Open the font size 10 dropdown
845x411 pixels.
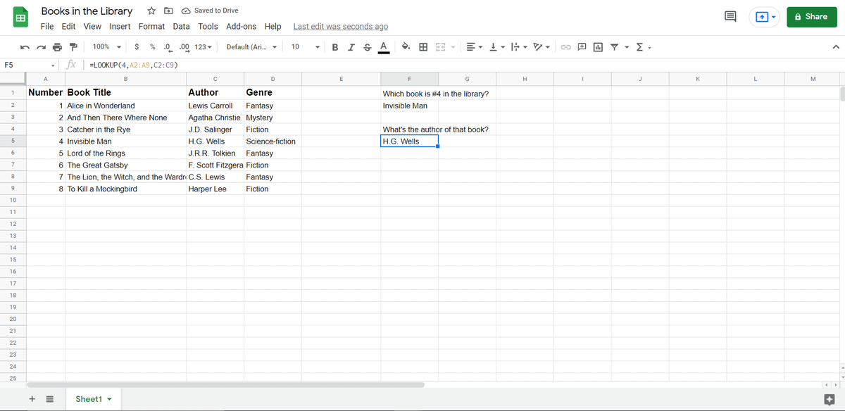305,47
